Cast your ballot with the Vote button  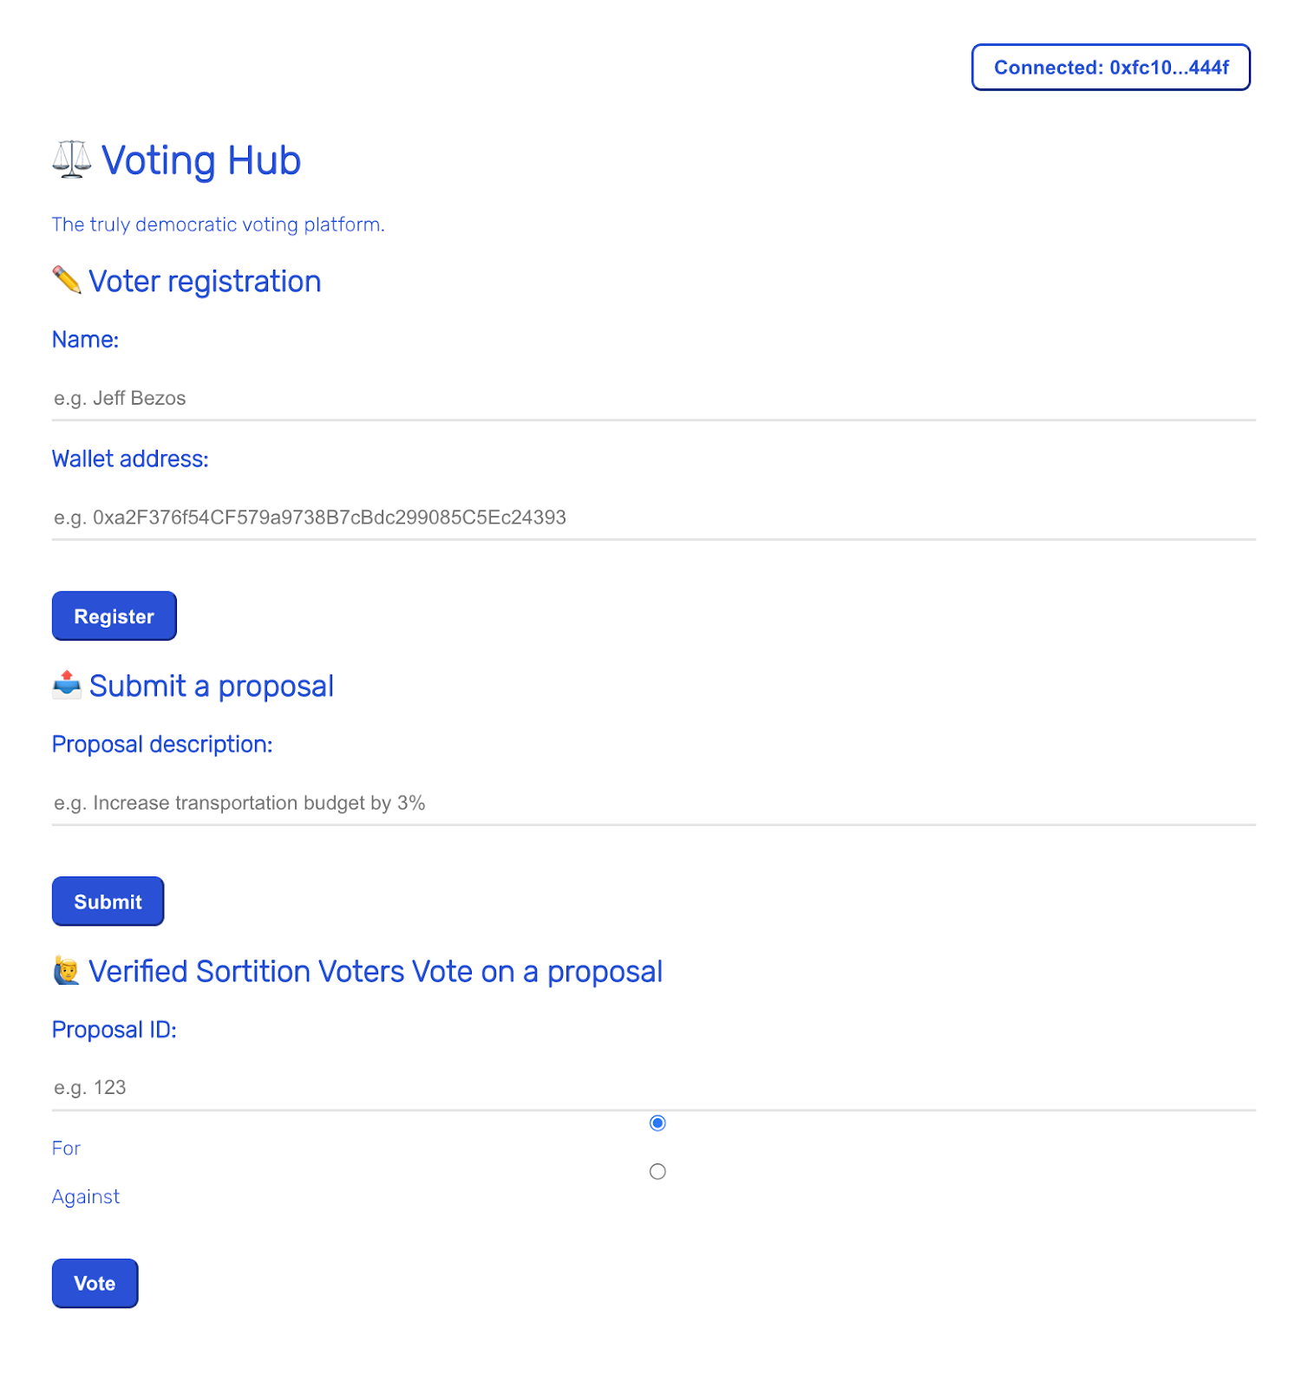point(95,1284)
